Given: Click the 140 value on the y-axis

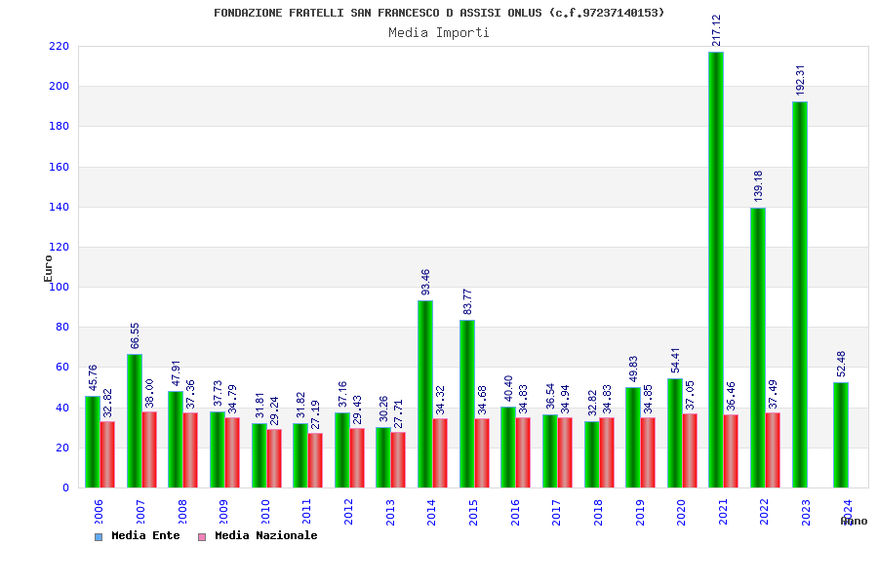Looking at the screenshot, I should pyautogui.click(x=59, y=207).
